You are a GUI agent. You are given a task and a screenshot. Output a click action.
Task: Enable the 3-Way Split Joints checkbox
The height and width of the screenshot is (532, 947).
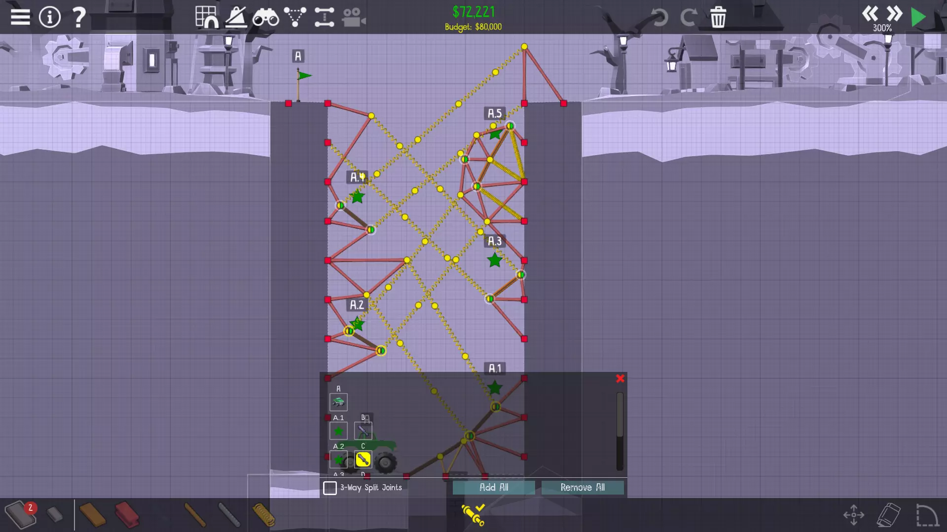pyautogui.click(x=330, y=488)
